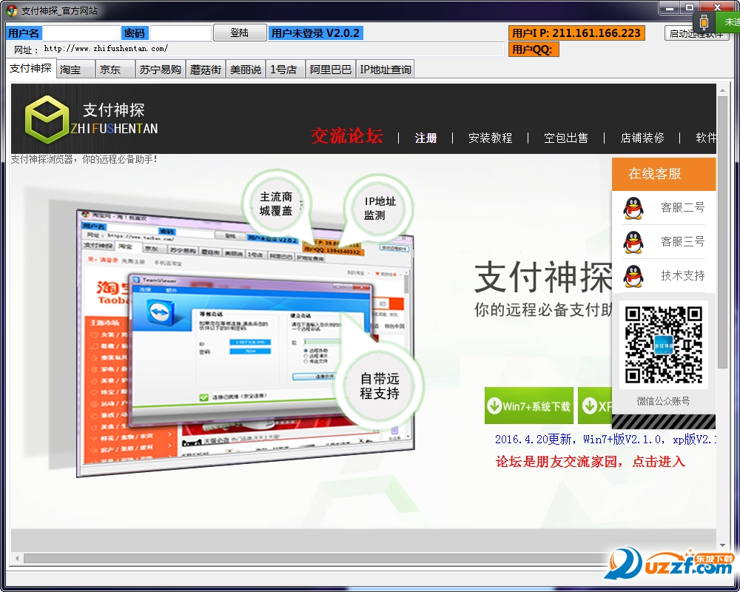Image resolution: width=740 pixels, height=592 pixels.
Task: Click the IP地址监测 feature bubble
Action: pos(378,208)
